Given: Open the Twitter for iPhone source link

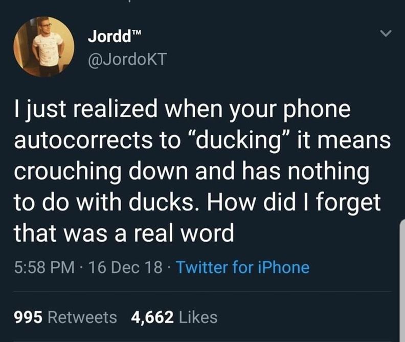Looking at the screenshot, I should [242, 267].
